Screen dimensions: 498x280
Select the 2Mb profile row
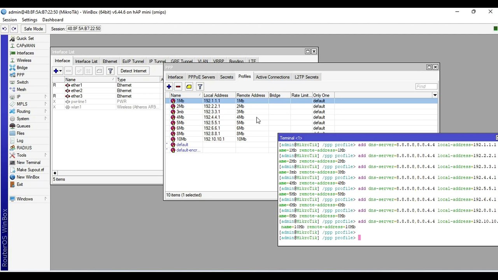click(x=302, y=106)
